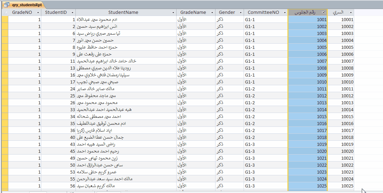The width and height of the screenshot is (383, 193).
Task: Click the query icon on qry_studentsRpt tab
Action: [7, 5]
